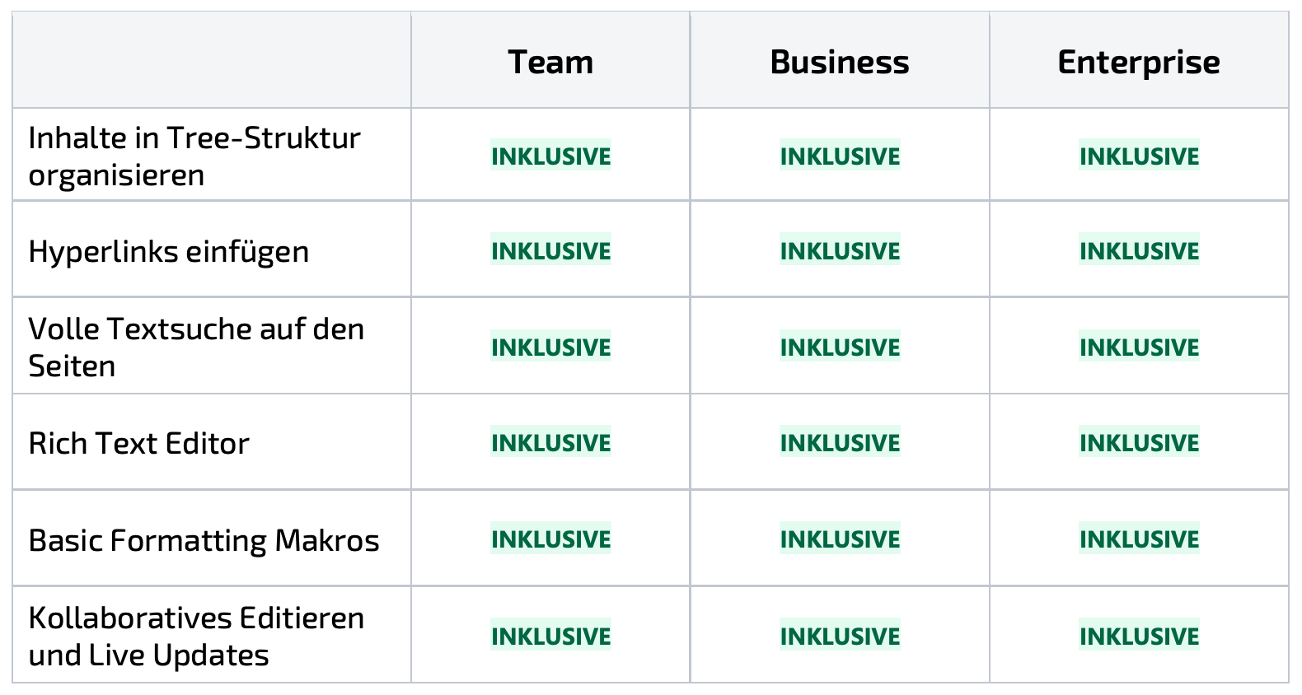Click Enterprise INKLUSIVE badge in Rich Text Editor row
The height and width of the screenshot is (695, 1302).
(x=1139, y=443)
